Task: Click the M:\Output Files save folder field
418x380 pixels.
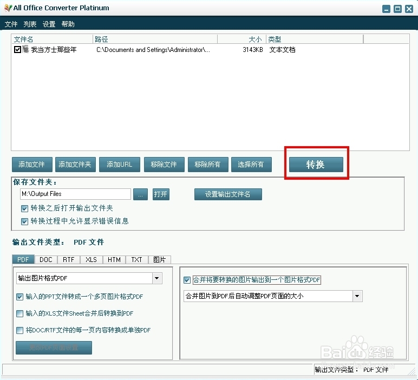Action: click(75, 194)
